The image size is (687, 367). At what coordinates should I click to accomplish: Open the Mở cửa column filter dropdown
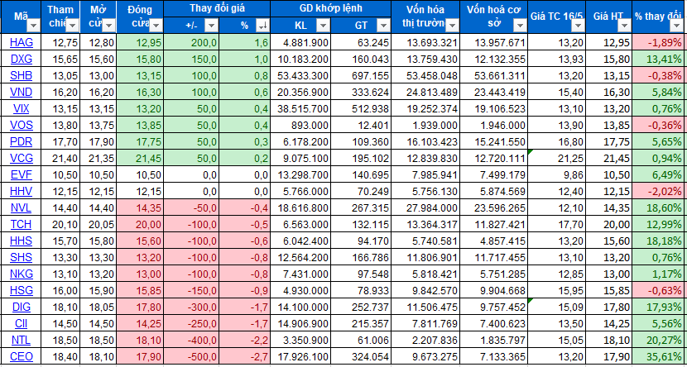108,26
